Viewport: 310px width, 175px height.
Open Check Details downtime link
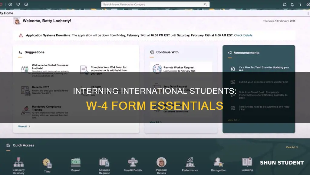[243, 35]
